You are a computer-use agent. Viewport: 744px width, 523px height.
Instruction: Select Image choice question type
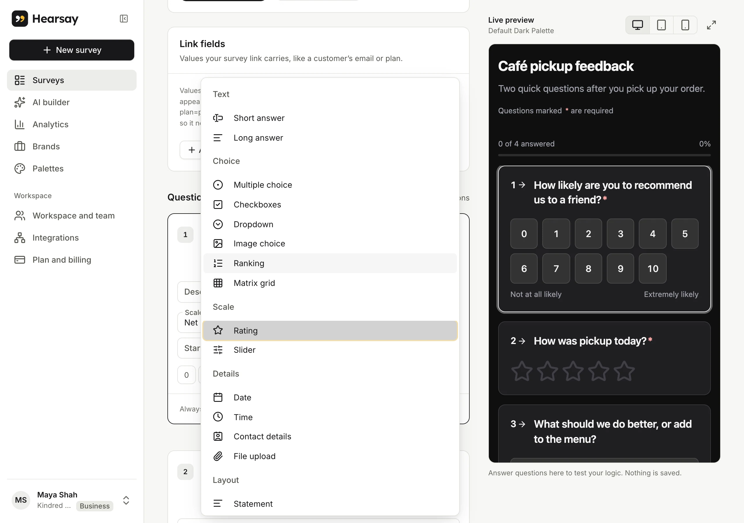tap(330, 243)
